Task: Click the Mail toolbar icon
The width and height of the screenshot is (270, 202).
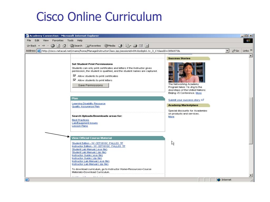Action: tap(127, 46)
